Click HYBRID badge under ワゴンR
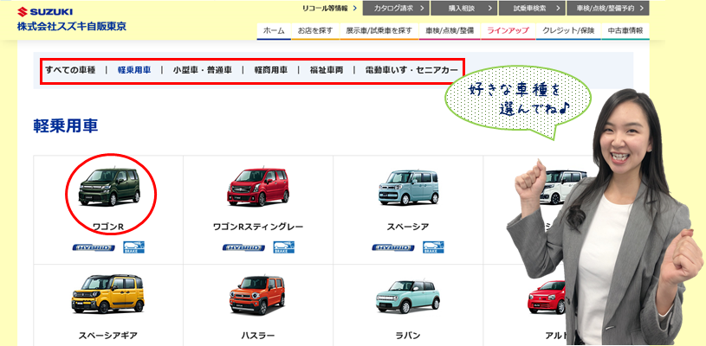The height and width of the screenshot is (346, 706). tap(94, 247)
